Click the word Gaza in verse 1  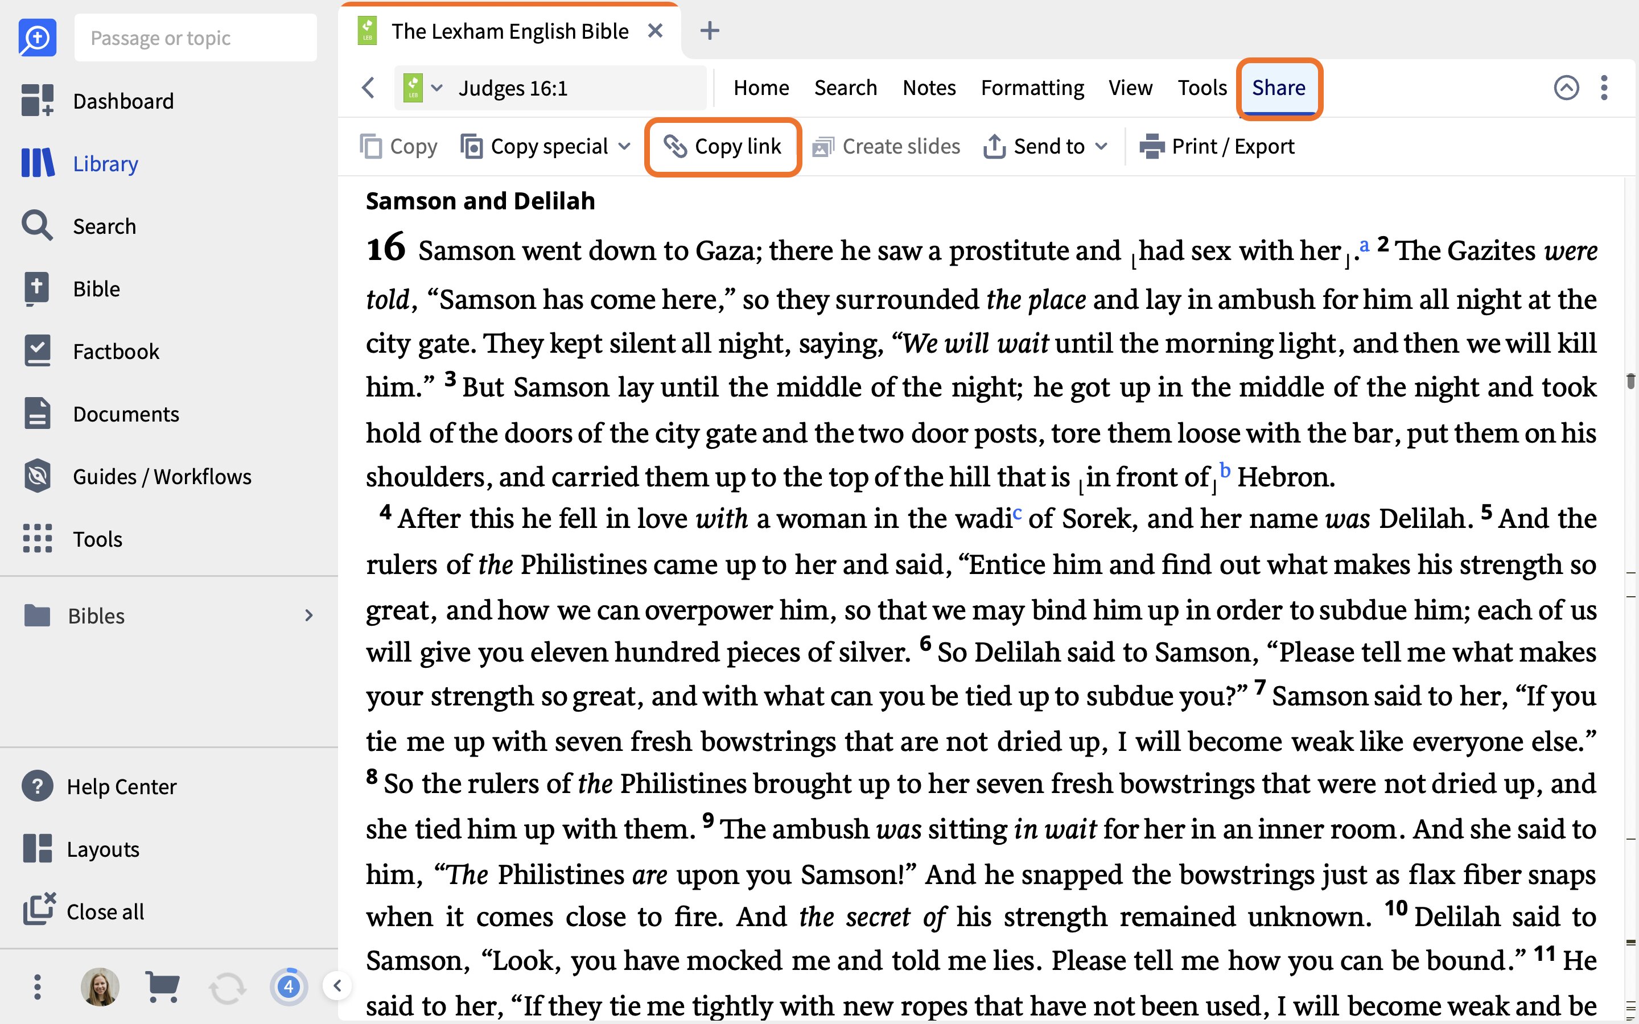pos(724,251)
